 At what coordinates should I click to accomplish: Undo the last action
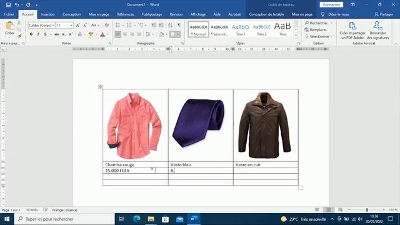click(17, 4)
